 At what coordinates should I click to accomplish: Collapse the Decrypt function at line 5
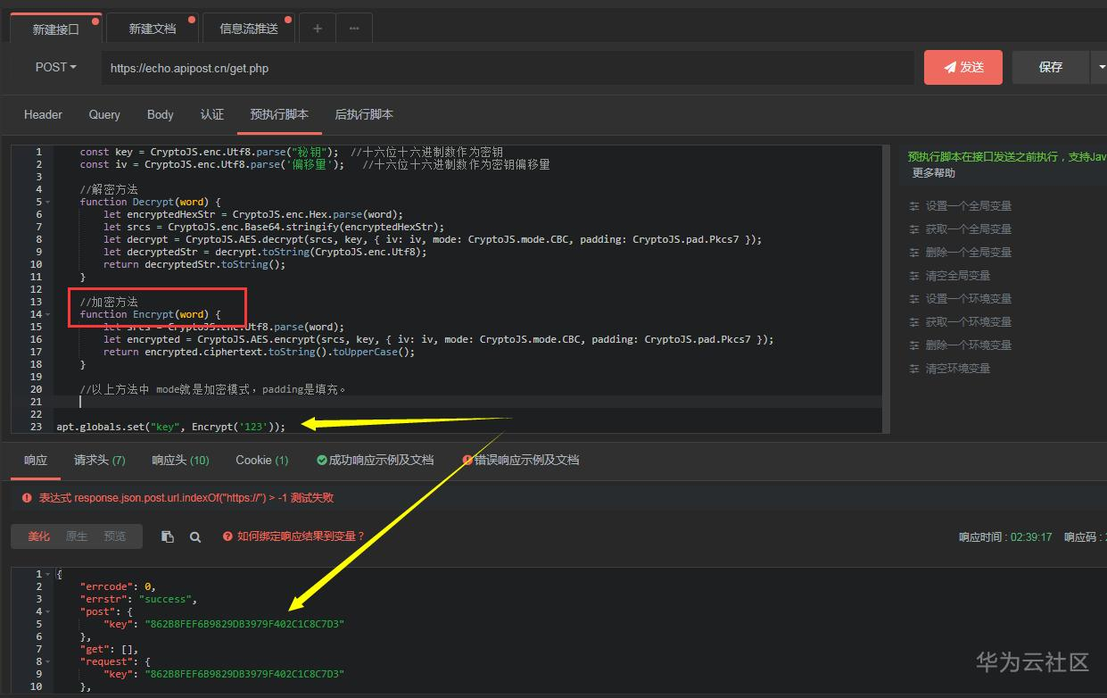pos(47,202)
